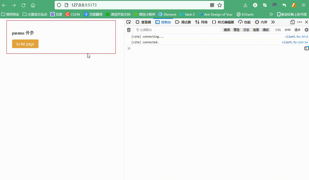Toggle the 错误 (errors) console filter

coord(226,30)
